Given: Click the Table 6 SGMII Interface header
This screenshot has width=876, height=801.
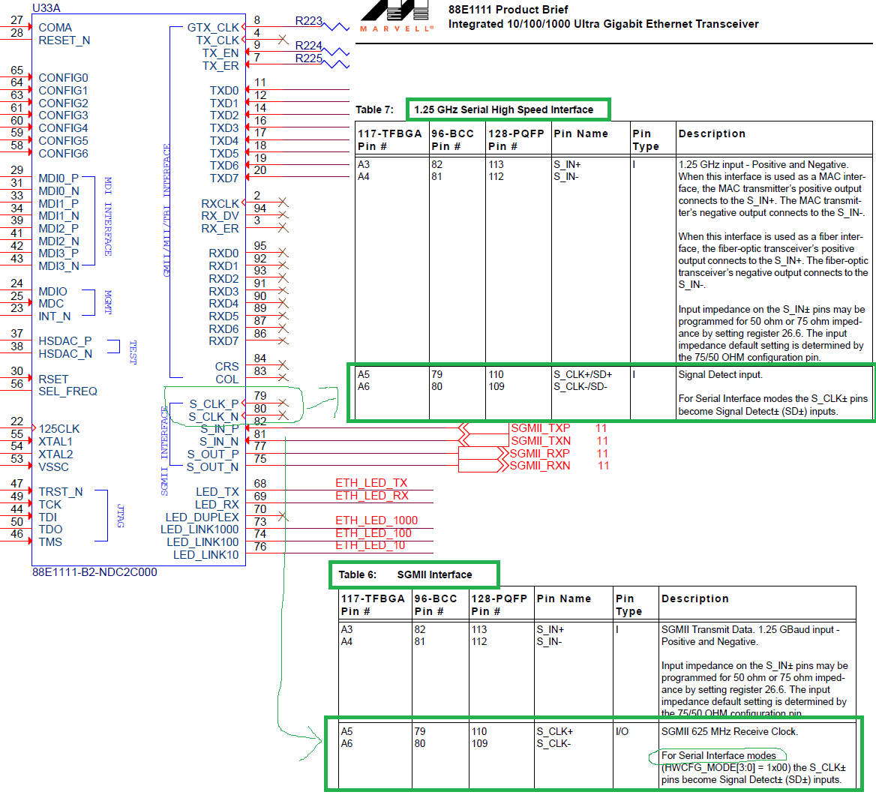Looking at the screenshot, I should [x=414, y=574].
